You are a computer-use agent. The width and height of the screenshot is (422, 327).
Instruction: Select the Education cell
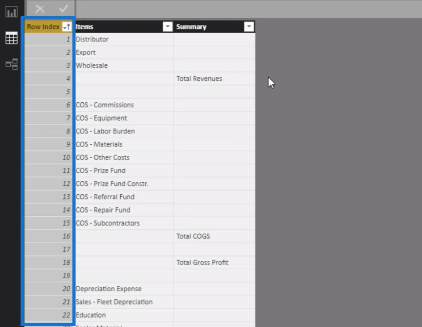click(x=124, y=315)
